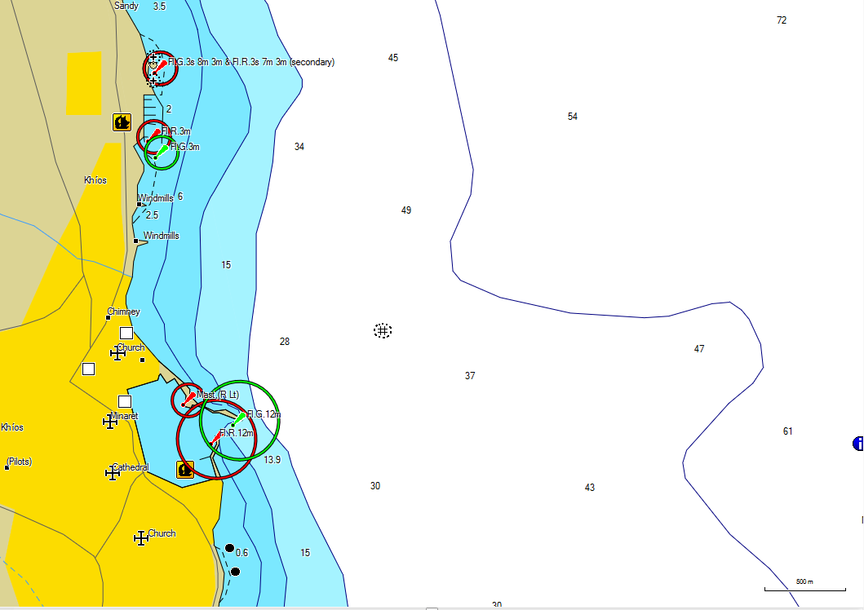Click the Chimney landmark point
This screenshot has height=610, width=864.
pos(109,317)
